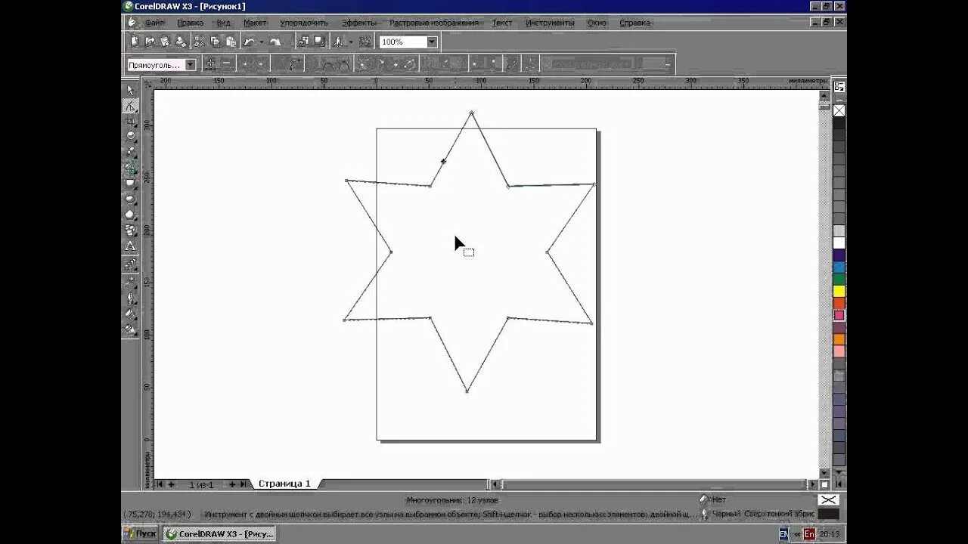
Task: Click the Print icon
Action: tap(182, 42)
